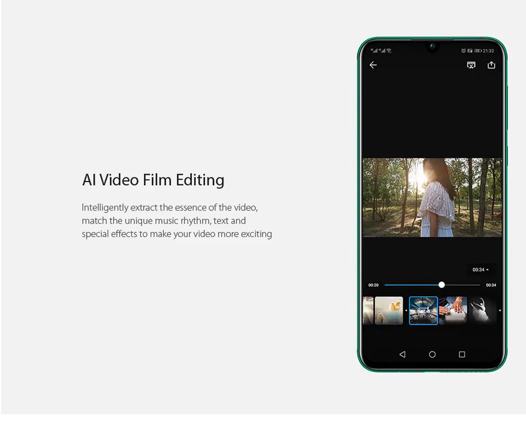Click the timeline slider handle
This screenshot has width=526, height=424.
point(441,285)
